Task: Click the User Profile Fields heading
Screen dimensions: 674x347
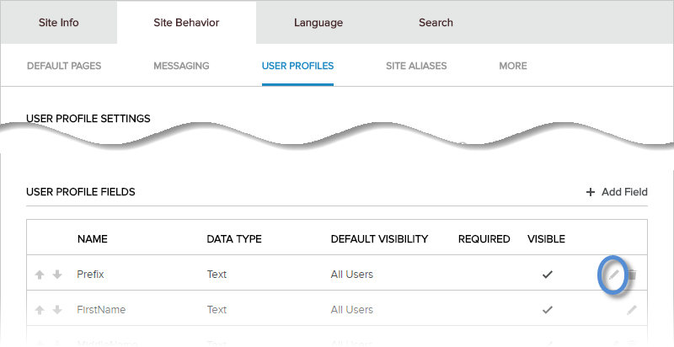Action: click(x=81, y=192)
